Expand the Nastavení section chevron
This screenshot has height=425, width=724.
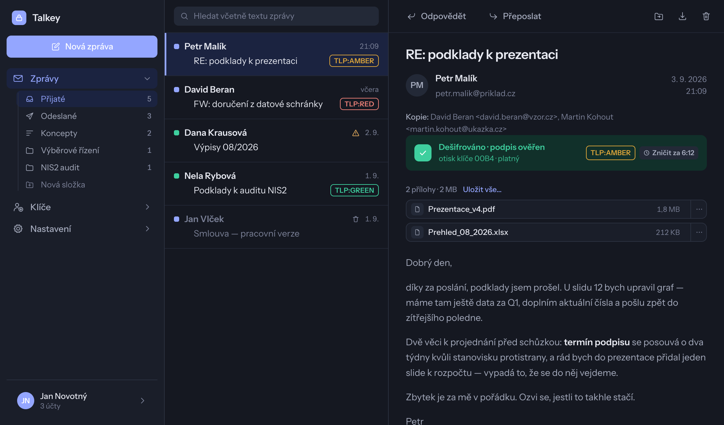(x=148, y=229)
